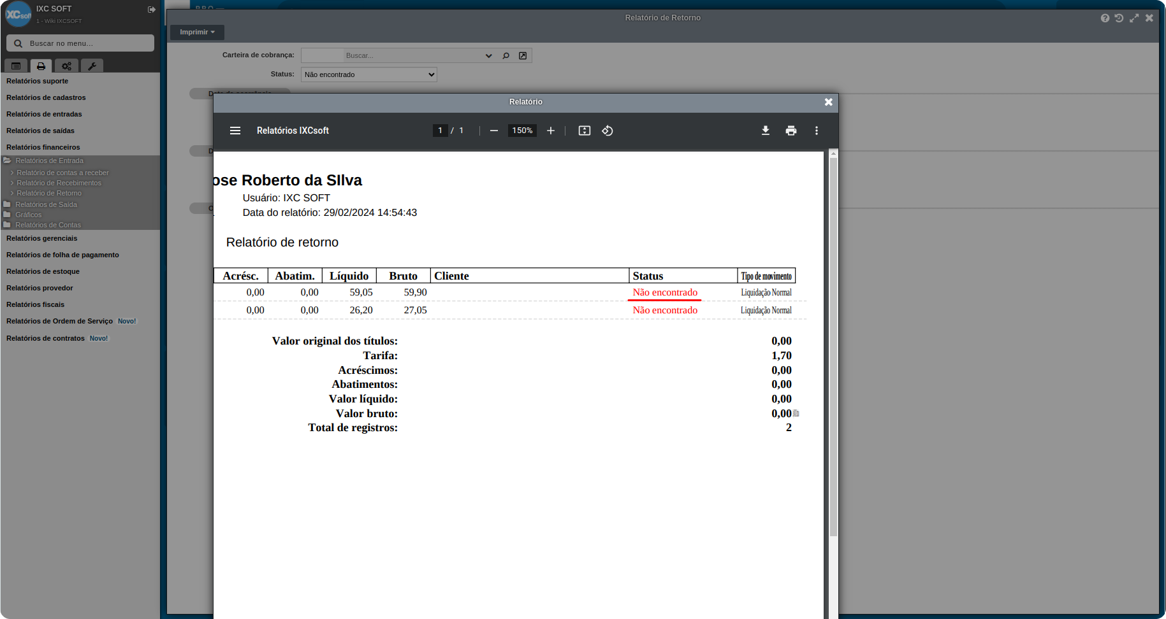Open Relatórios de entradas menu

(44, 114)
